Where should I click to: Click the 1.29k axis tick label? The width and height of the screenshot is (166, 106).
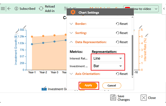click(21, 36)
